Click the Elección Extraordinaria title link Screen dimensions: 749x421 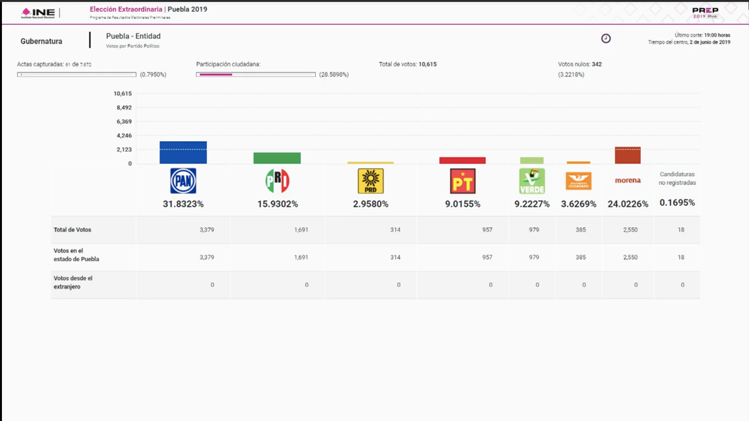[126, 9]
